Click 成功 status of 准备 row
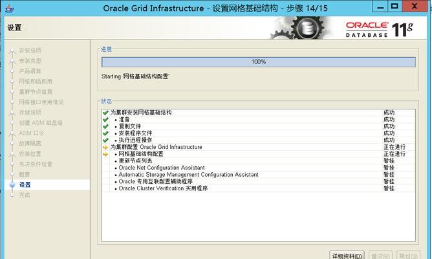 pyautogui.click(x=389, y=119)
